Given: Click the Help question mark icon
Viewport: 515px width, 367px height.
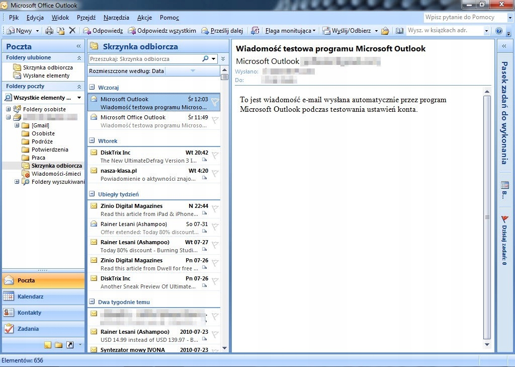Looking at the screenshot, I should pos(498,31).
